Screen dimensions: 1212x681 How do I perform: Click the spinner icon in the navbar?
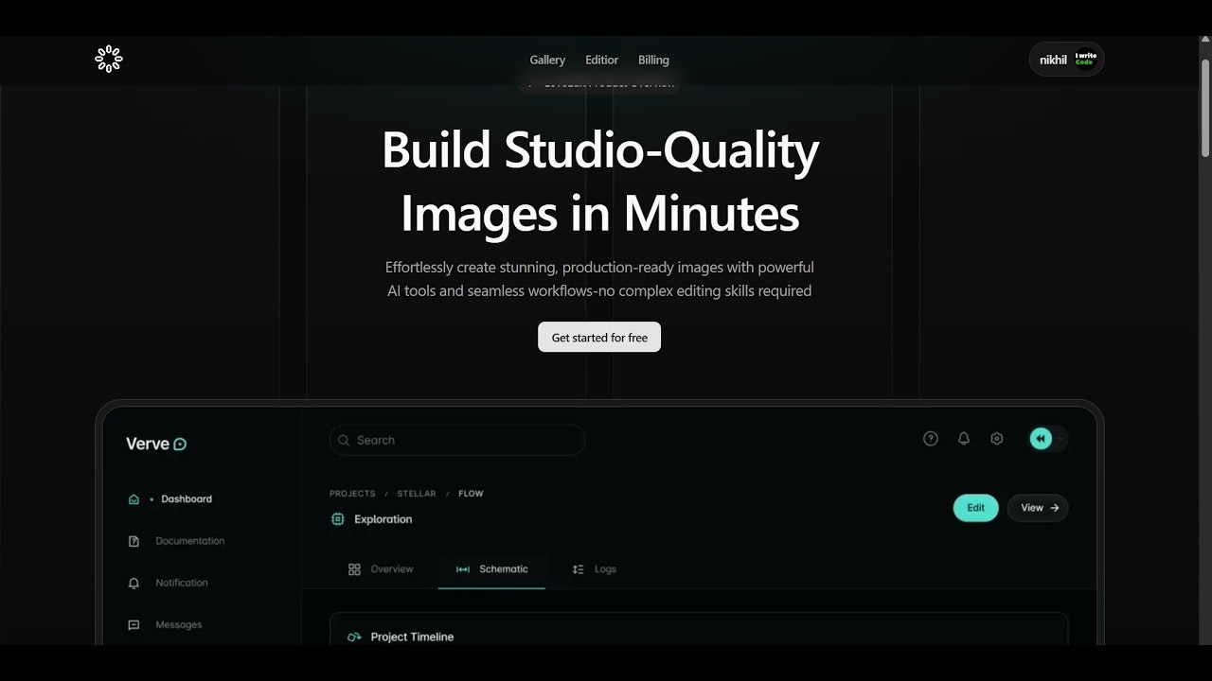(x=108, y=59)
